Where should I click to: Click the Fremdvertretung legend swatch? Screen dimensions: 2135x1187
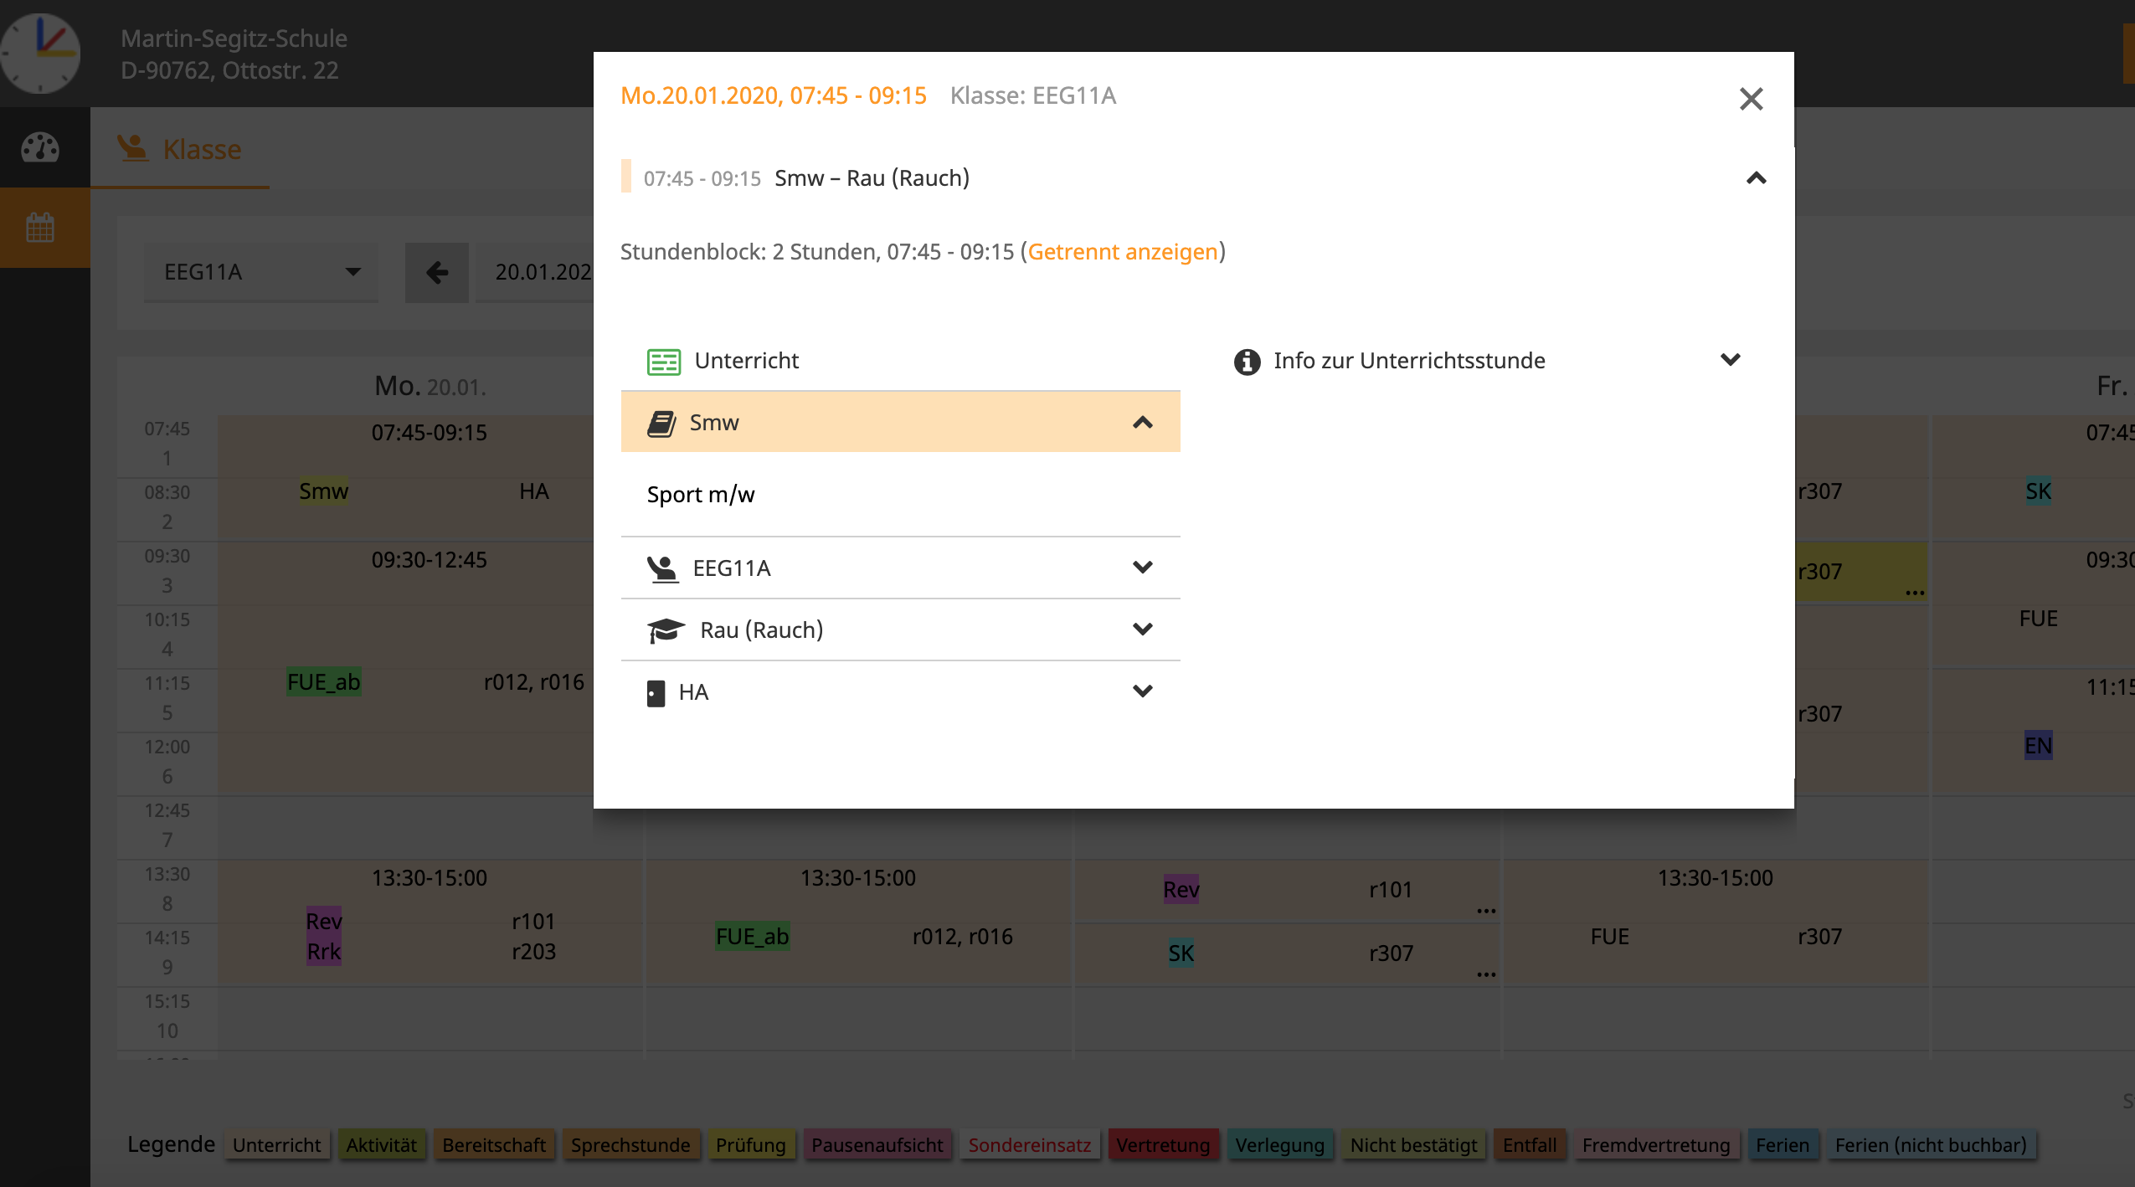tap(1655, 1144)
